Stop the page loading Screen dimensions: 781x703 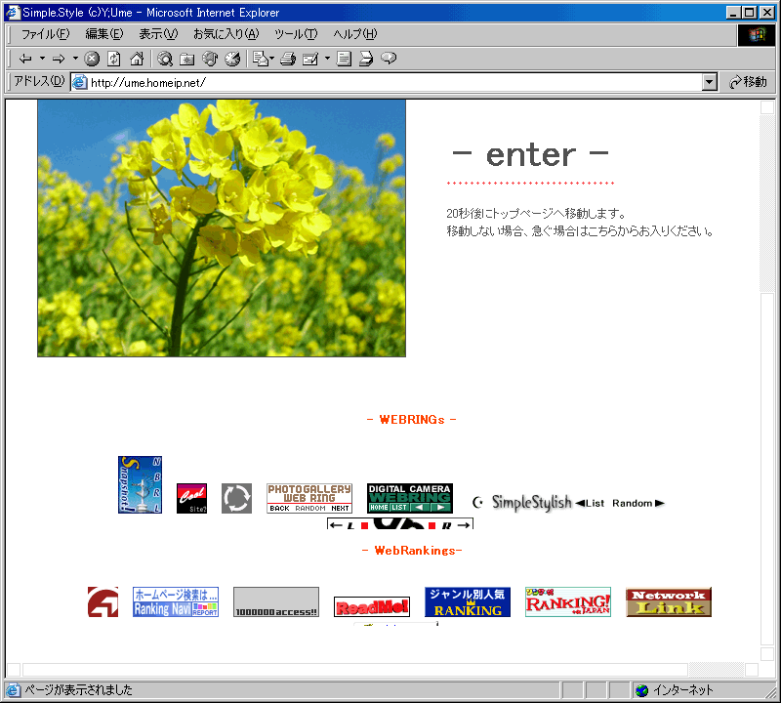(92, 59)
